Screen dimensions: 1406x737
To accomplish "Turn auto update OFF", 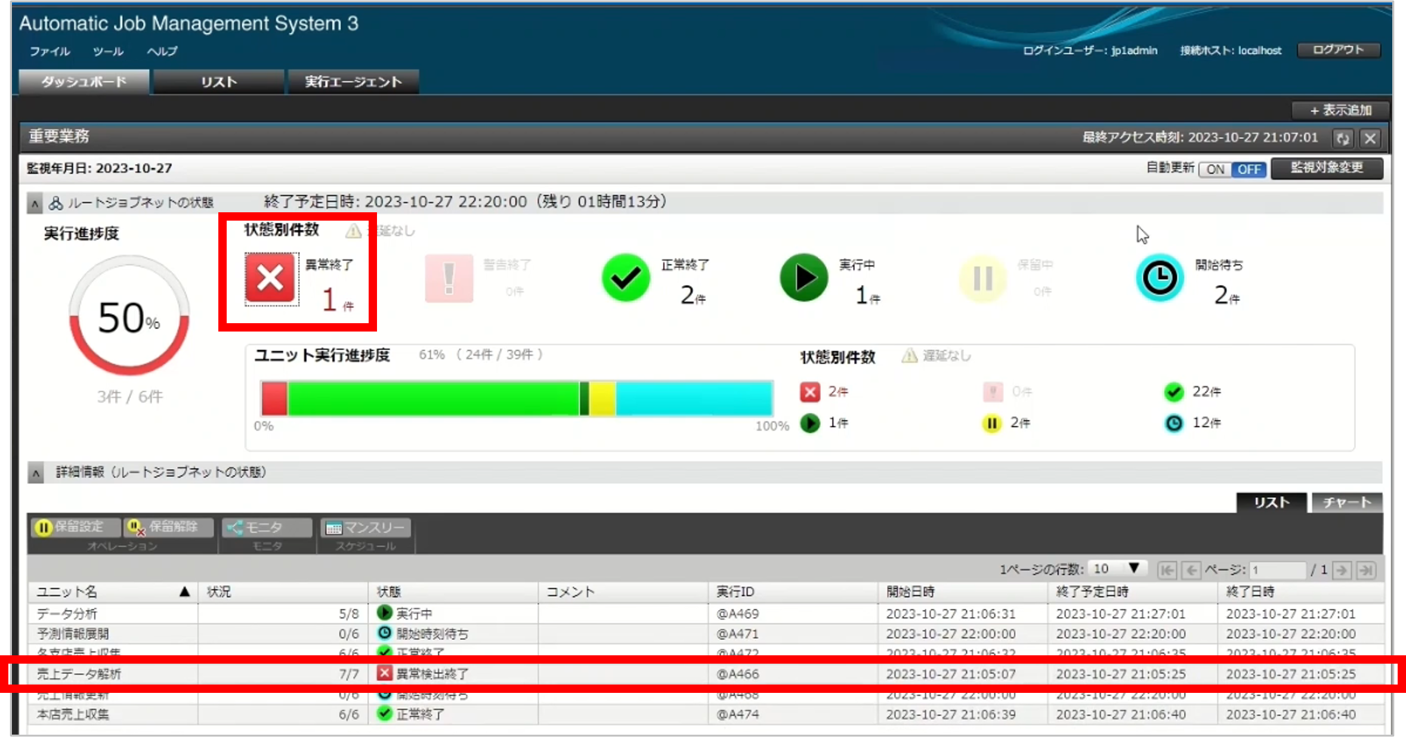I will [x=1249, y=169].
